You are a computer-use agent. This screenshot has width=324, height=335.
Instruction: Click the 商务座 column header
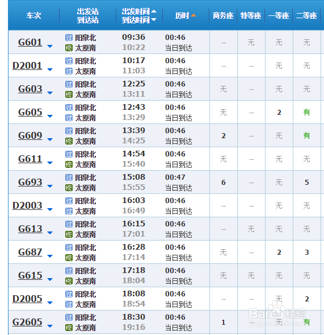click(x=223, y=15)
